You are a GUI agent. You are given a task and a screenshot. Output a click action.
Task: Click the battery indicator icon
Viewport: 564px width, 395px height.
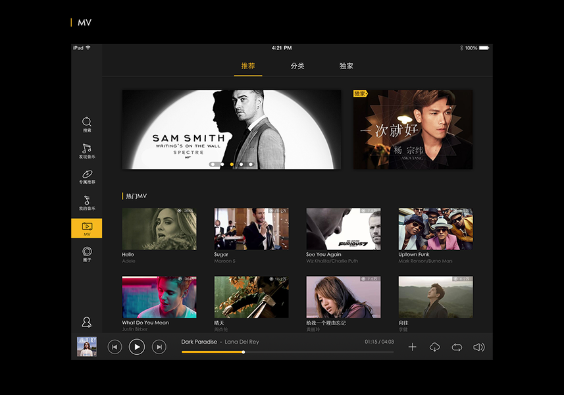point(484,48)
